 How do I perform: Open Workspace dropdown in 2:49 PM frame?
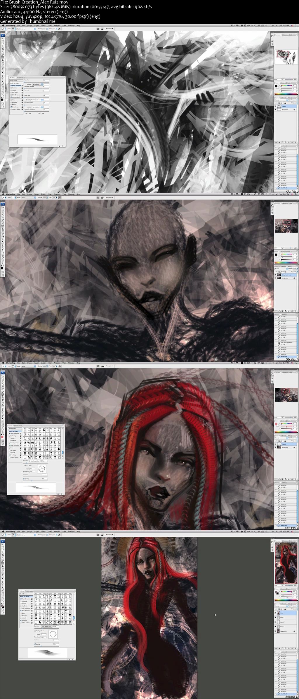(109, 29)
